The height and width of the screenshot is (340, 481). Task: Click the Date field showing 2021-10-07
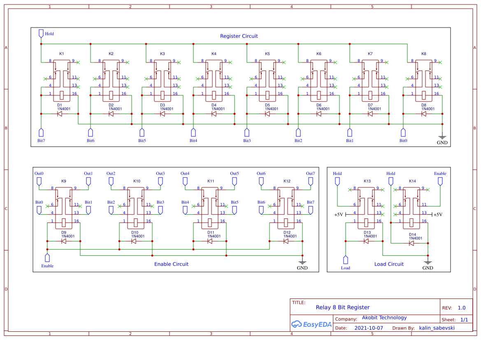coord(369,328)
